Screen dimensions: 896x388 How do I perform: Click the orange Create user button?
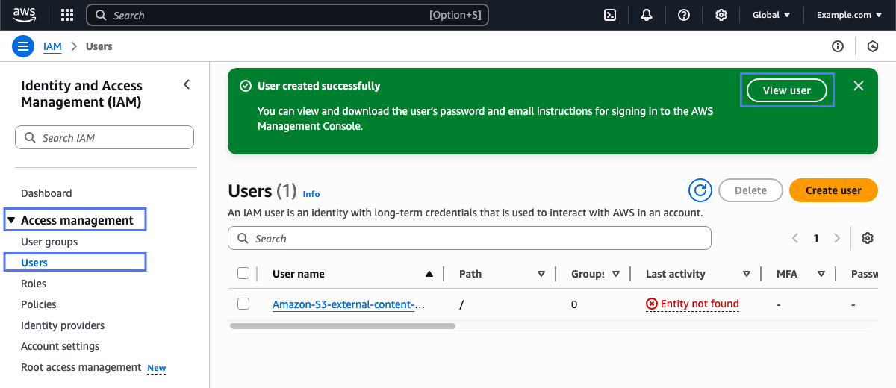[833, 190]
